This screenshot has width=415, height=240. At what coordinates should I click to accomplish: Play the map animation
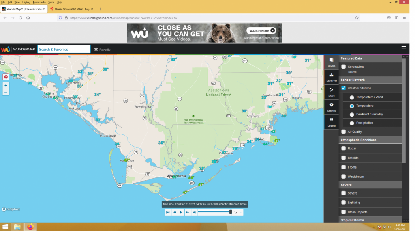(x=181, y=212)
